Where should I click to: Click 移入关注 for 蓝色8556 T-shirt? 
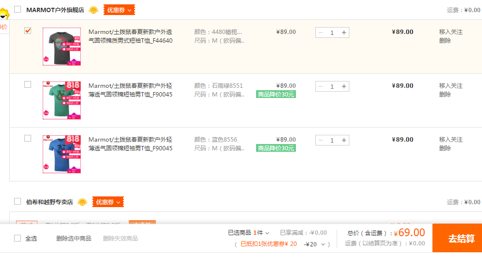(x=450, y=140)
